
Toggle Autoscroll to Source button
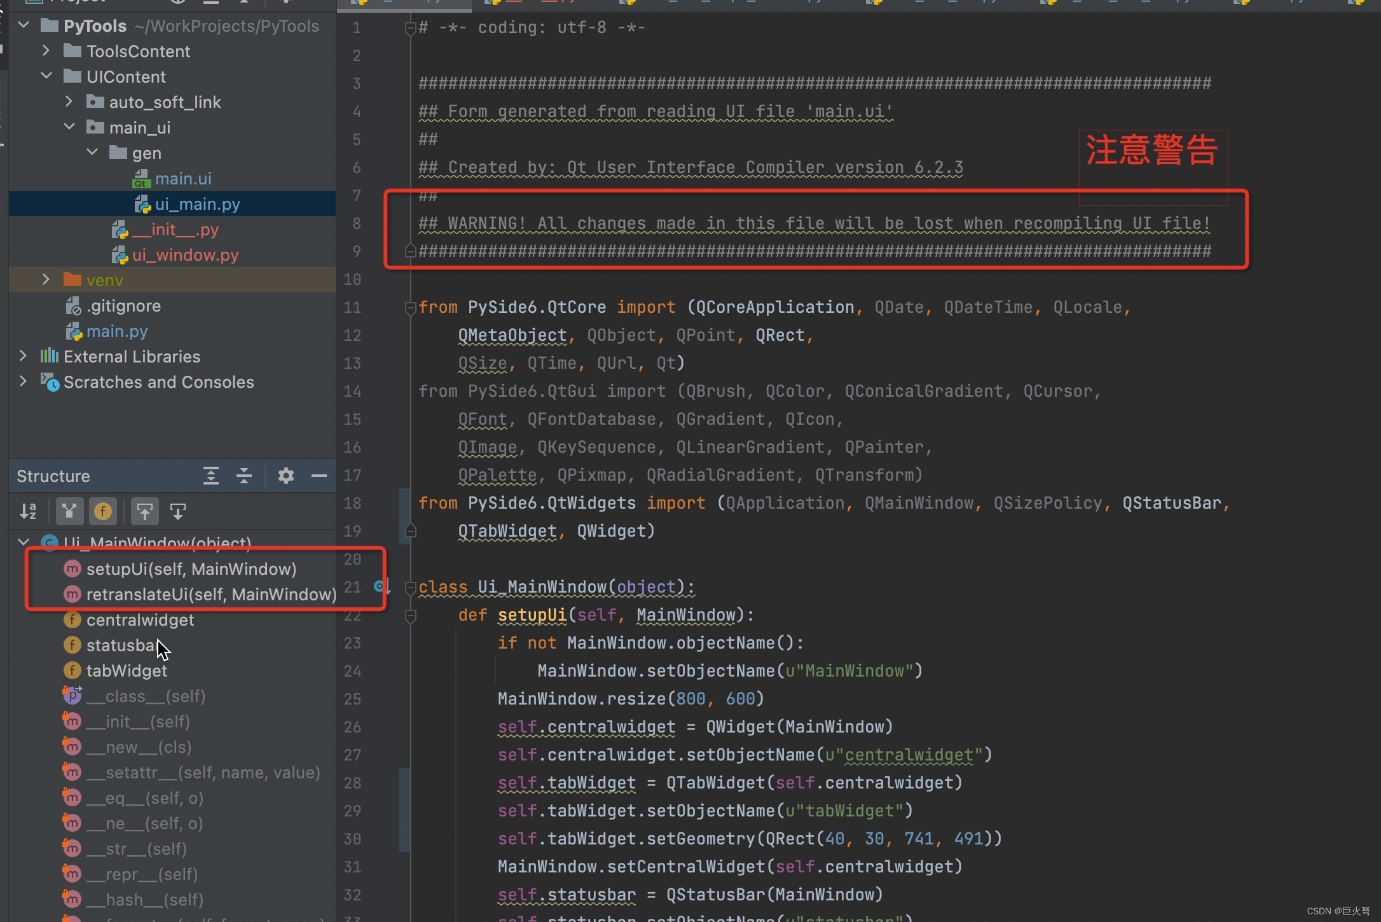[x=145, y=511]
